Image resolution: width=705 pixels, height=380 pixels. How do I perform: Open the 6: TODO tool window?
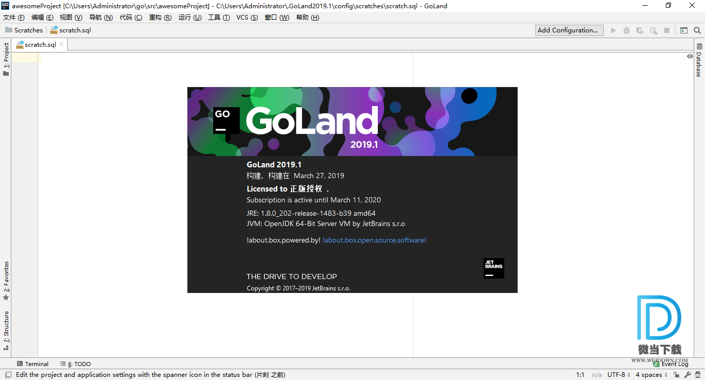pyautogui.click(x=75, y=364)
